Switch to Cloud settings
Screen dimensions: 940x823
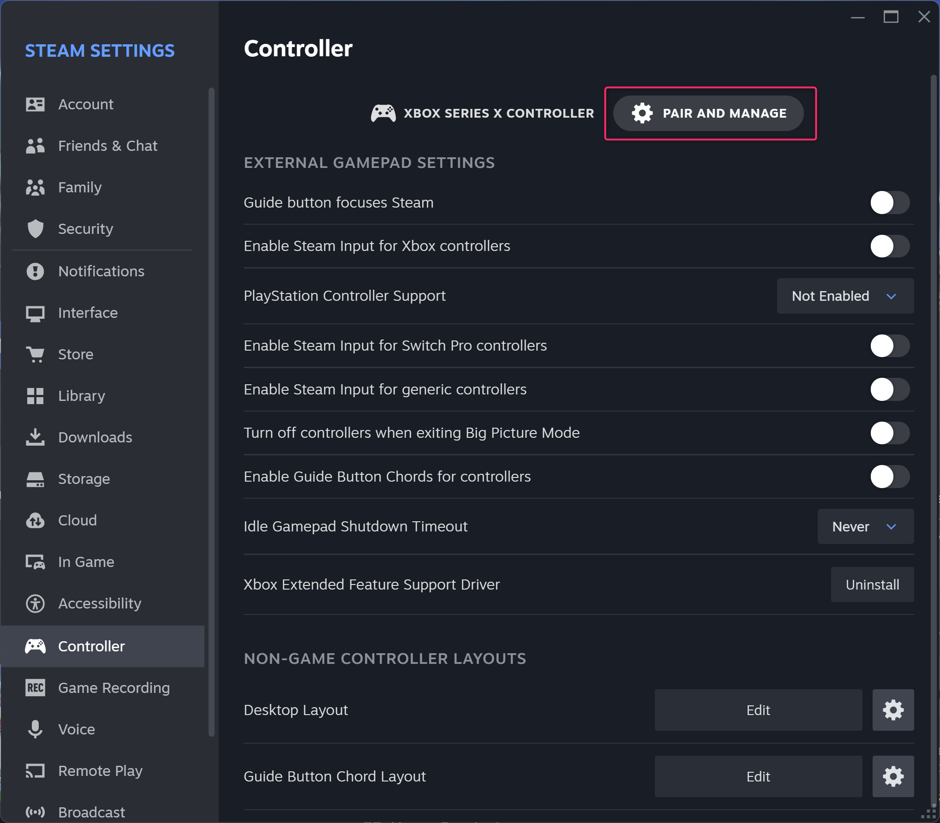(x=102, y=520)
